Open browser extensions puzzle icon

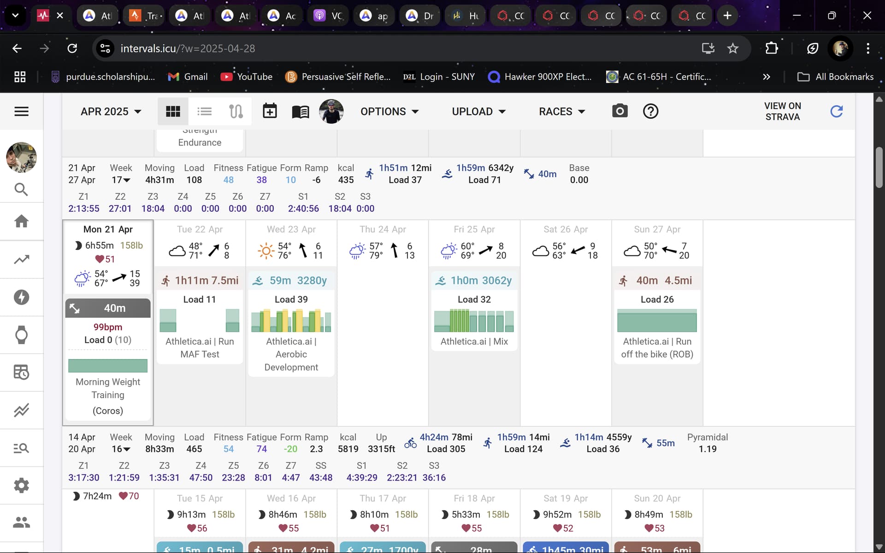(771, 48)
